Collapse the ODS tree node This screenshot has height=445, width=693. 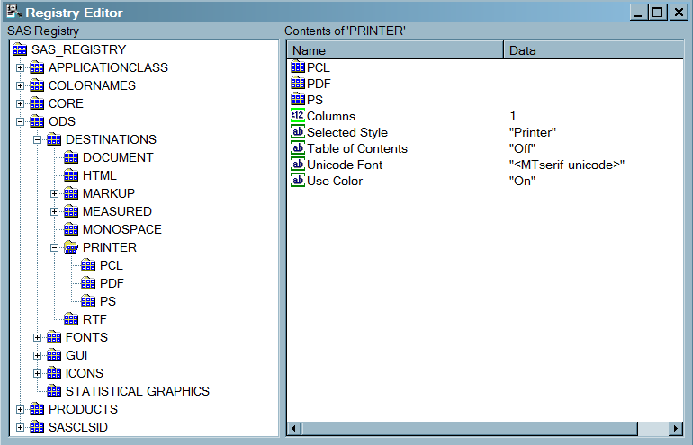[x=20, y=121]
